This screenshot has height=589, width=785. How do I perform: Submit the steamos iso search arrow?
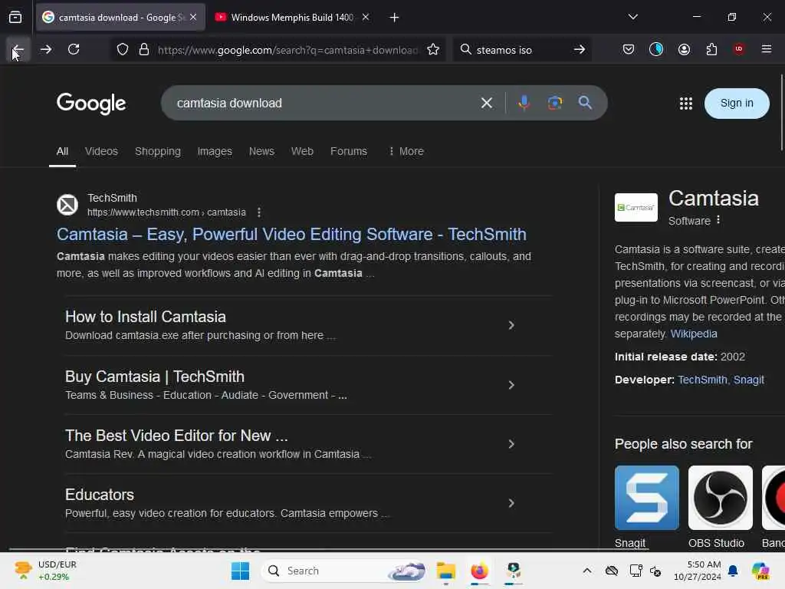pos(580,50)
